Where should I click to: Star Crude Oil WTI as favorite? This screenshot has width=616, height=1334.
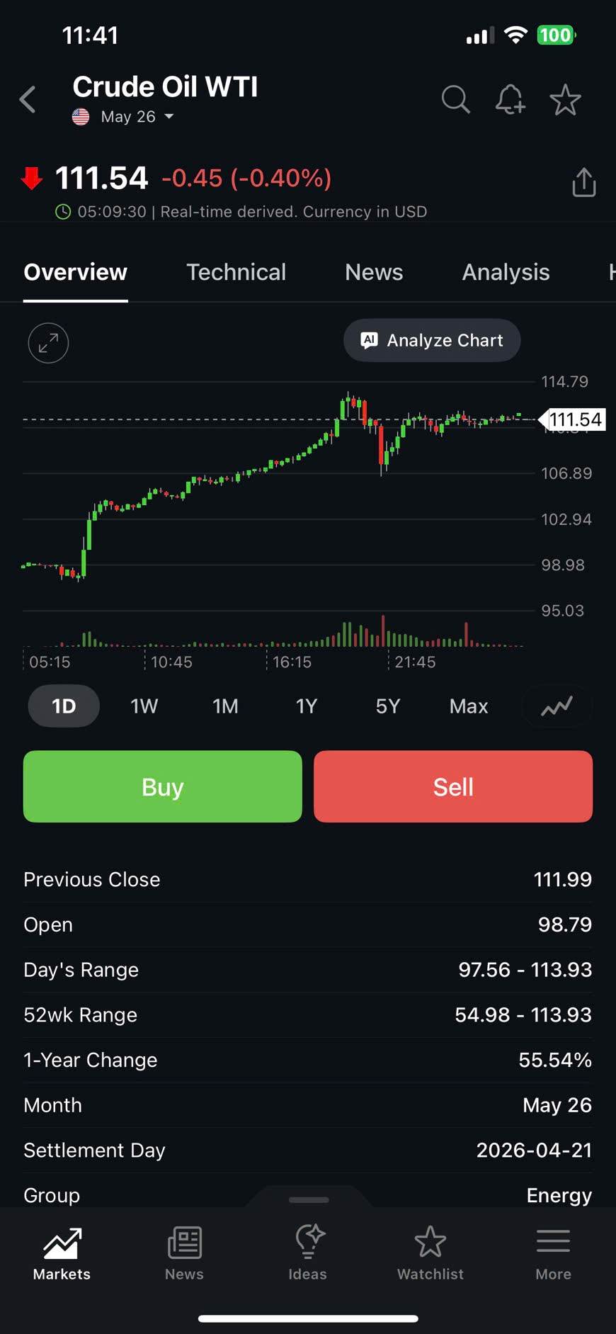(565, 100)
